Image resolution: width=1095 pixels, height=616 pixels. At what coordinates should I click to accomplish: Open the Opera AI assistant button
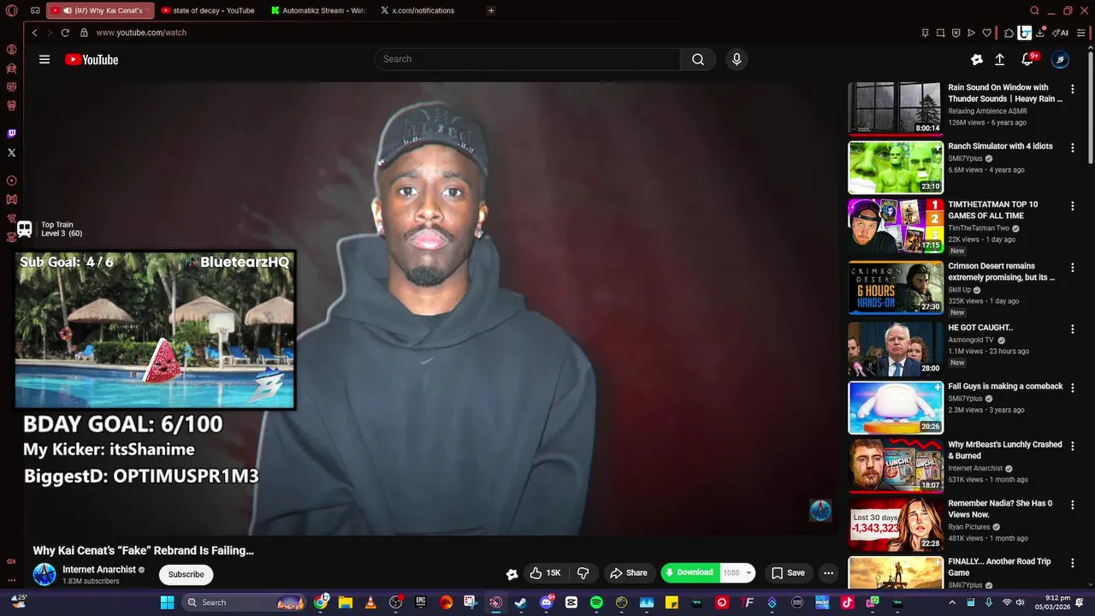[x=1061, y=33]
